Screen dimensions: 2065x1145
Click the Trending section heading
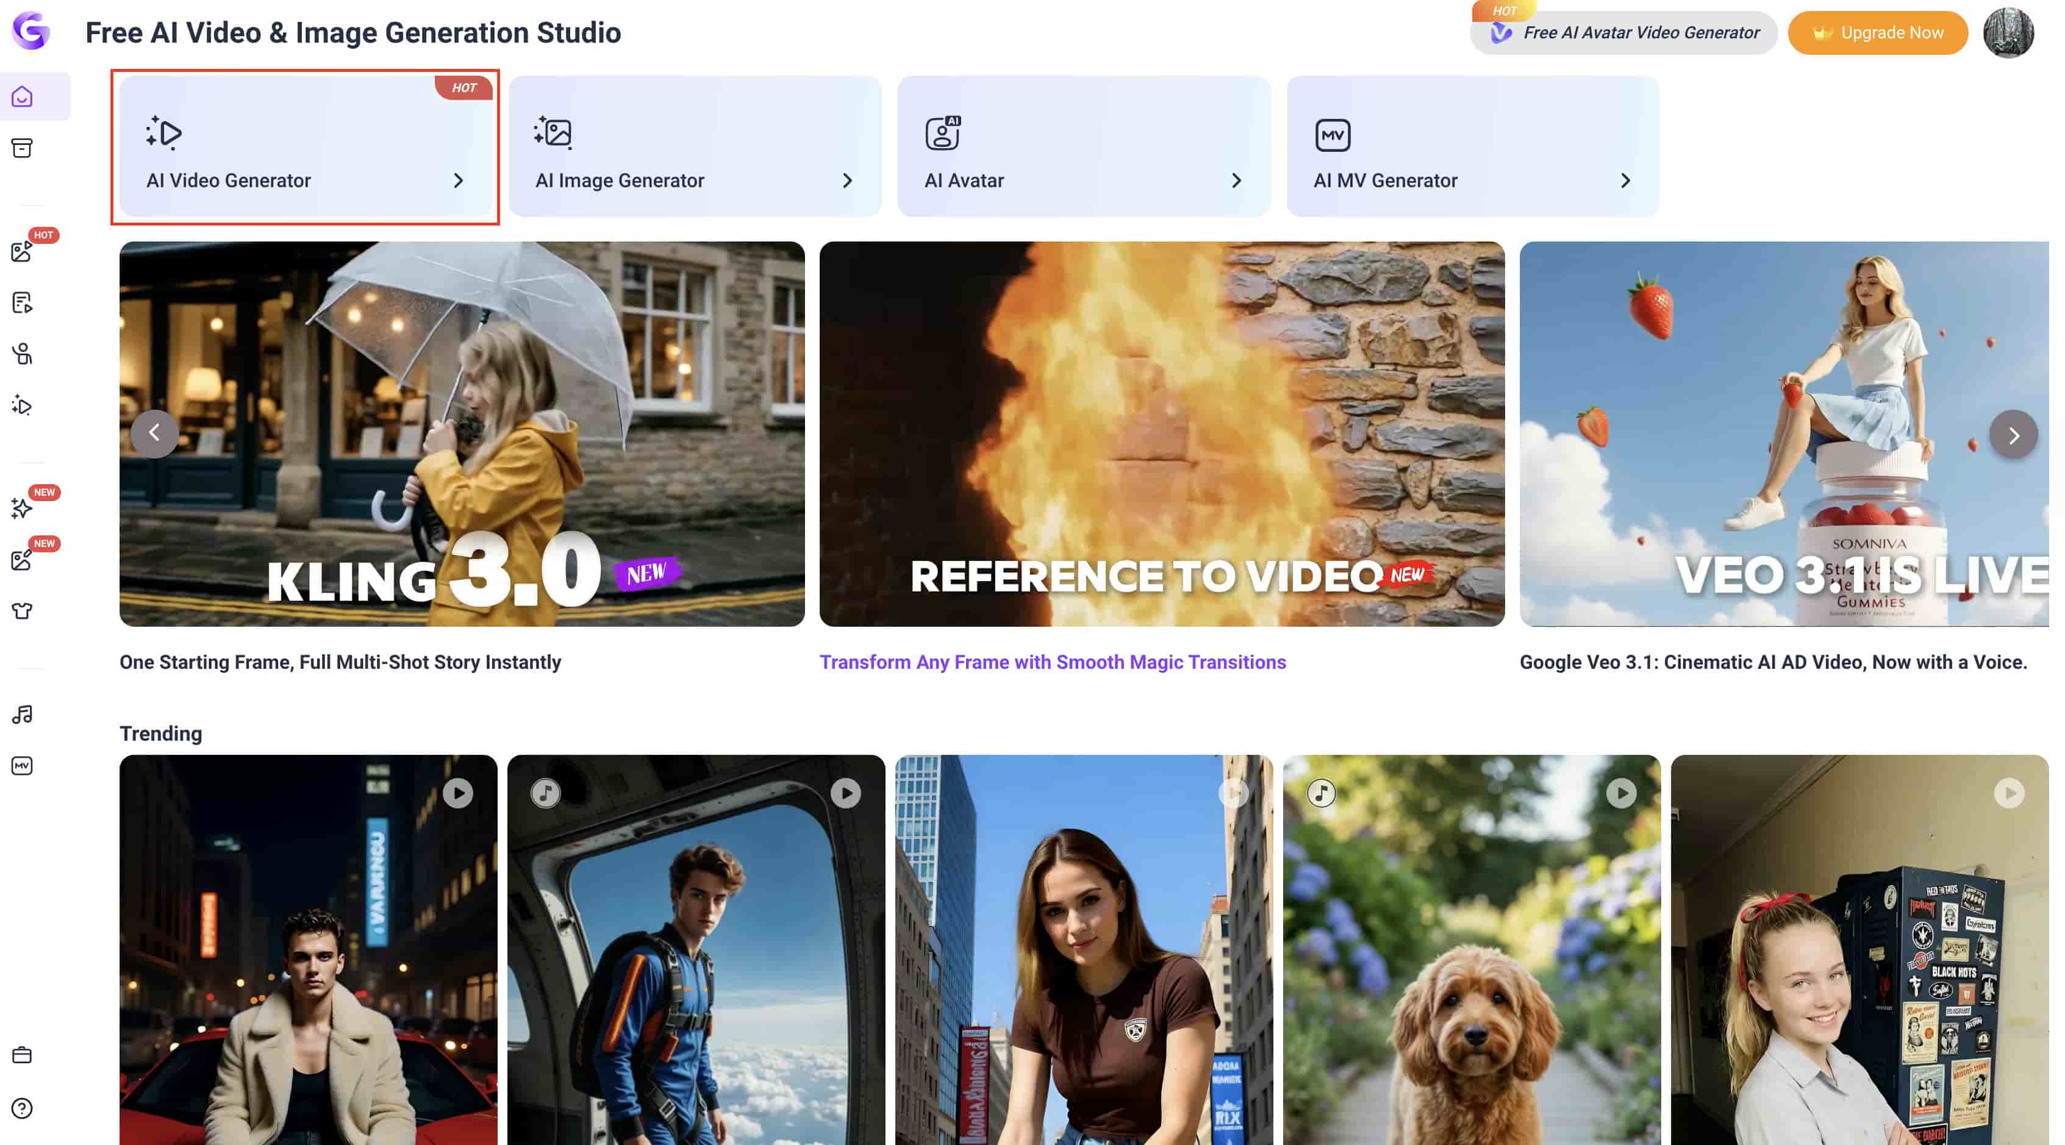click(x=160, y=734)
